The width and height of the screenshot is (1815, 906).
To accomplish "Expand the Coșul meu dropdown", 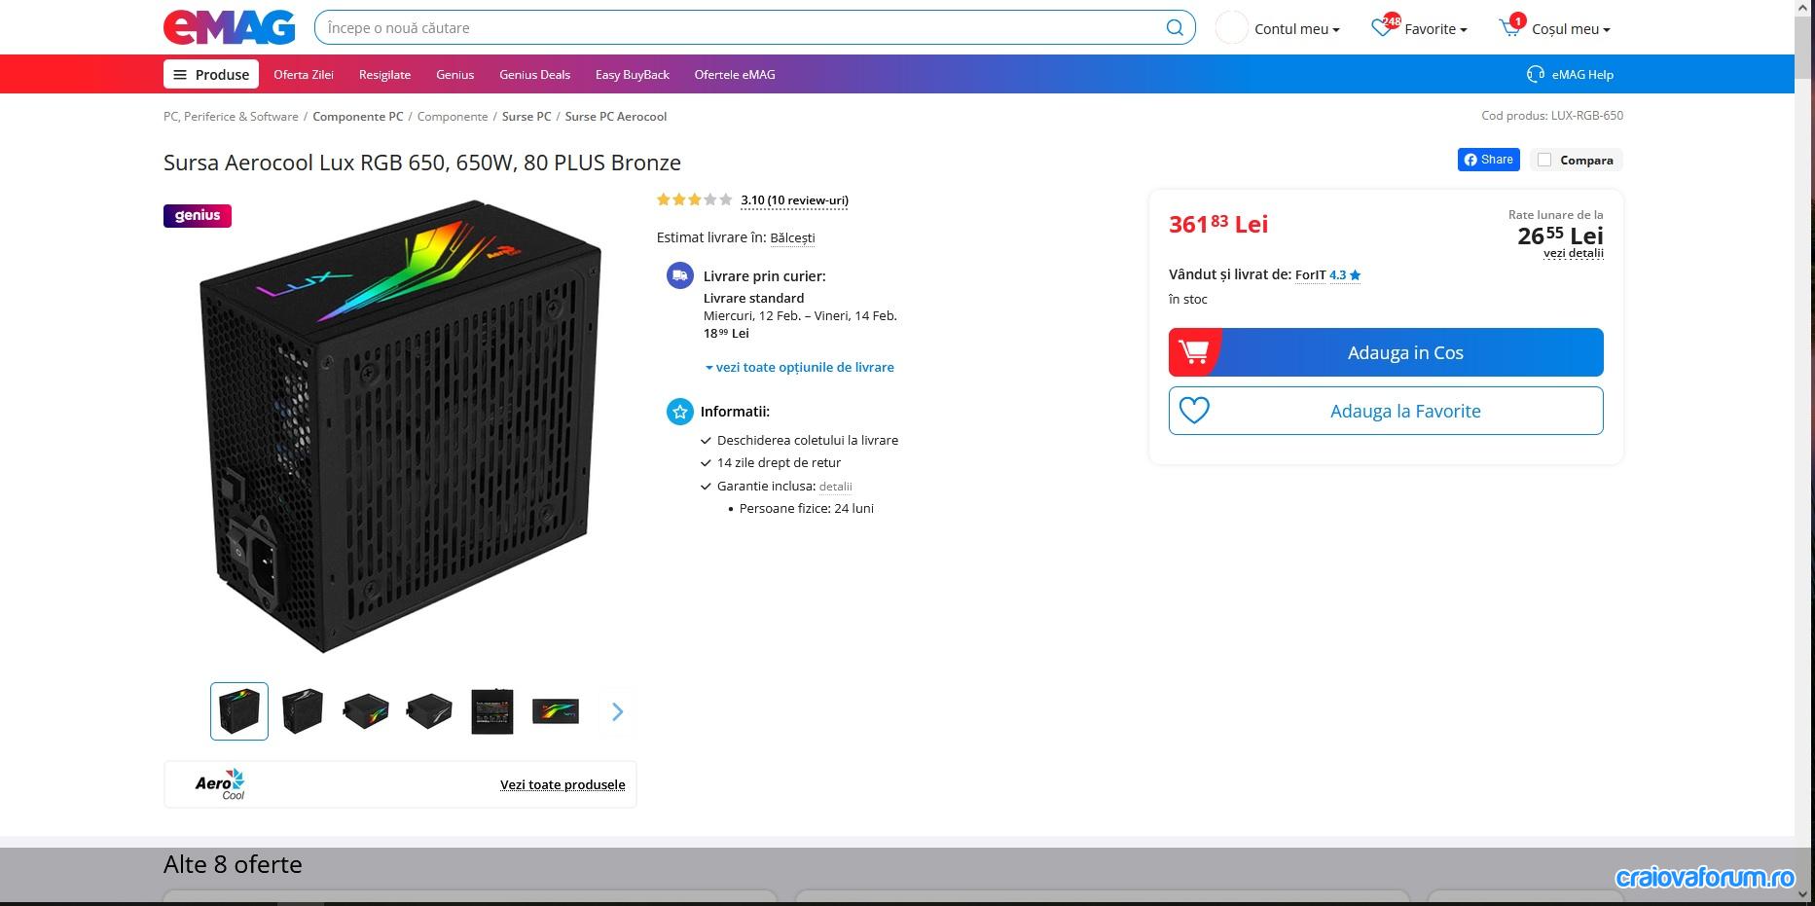I will [x=1571, y=29].
